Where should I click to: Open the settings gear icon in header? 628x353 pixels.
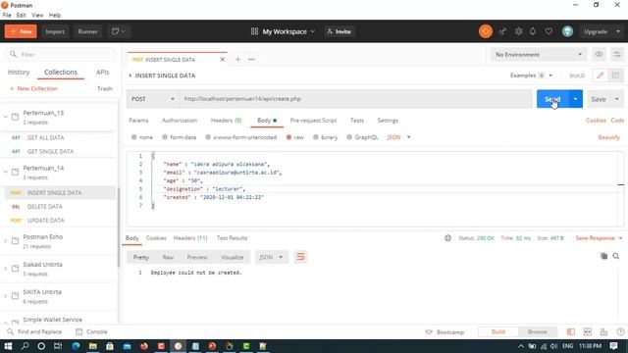(x=519, y=31)
